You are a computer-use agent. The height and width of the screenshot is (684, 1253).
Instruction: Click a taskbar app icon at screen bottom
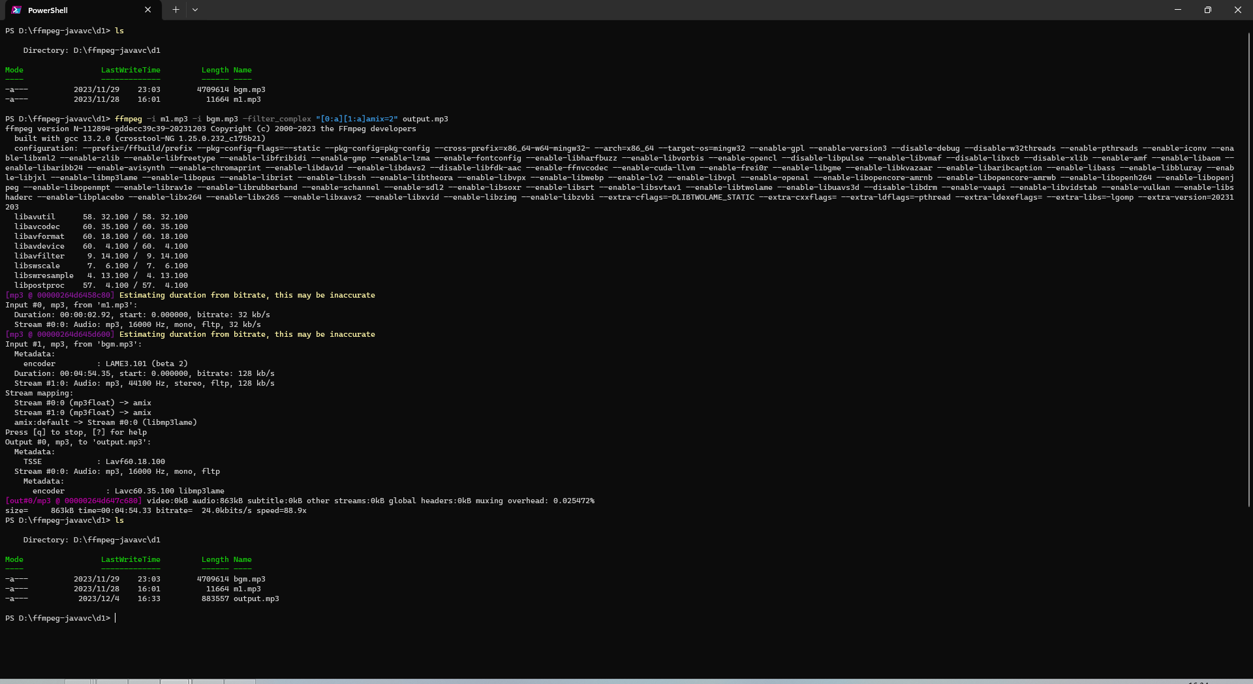pyautogui.click(x=175, y=681)
